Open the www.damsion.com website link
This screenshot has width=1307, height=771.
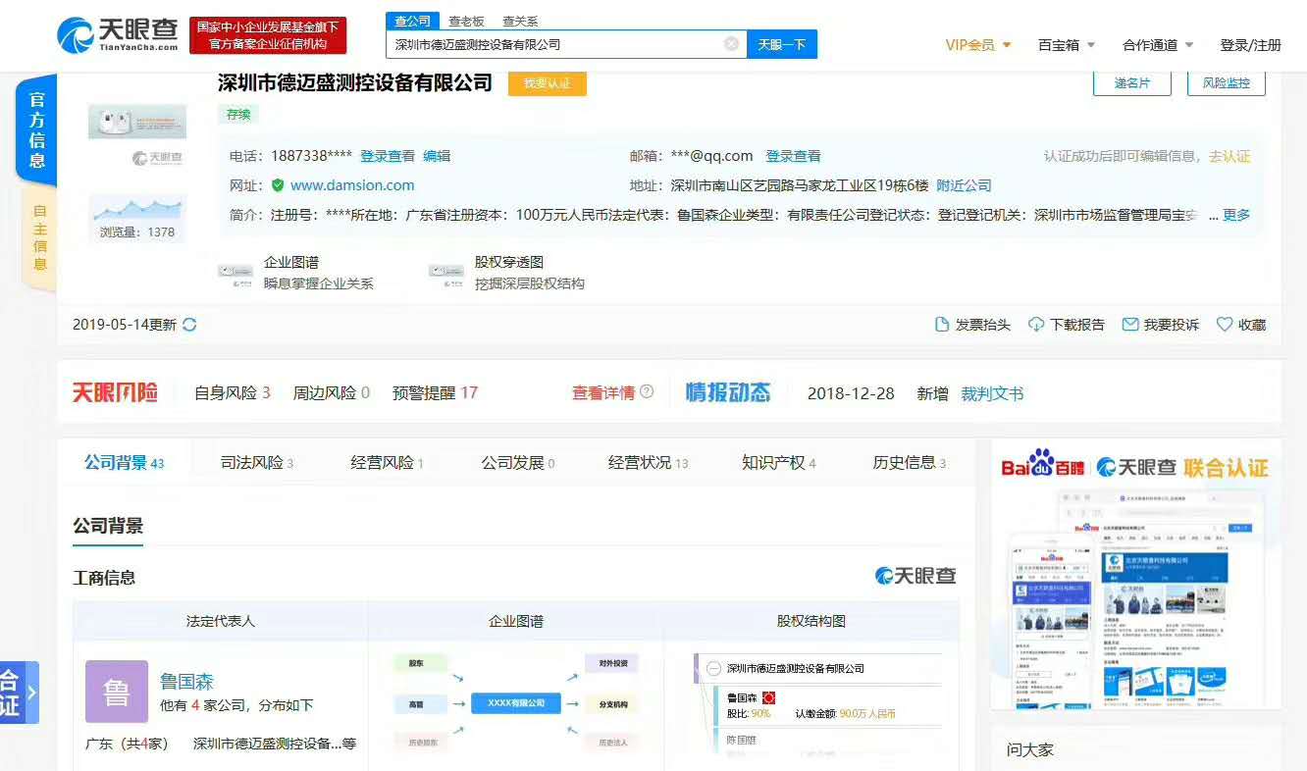[352, 185]
